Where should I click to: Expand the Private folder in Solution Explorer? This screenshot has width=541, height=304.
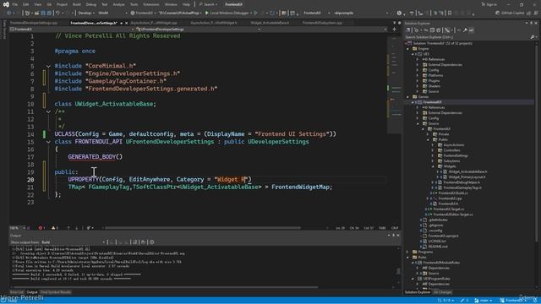click(x=428, y=134)
